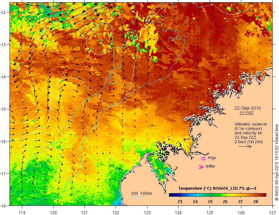Screen dimensions: 279x215
Task: Click the time text 22:29Z
Action: 246,113
